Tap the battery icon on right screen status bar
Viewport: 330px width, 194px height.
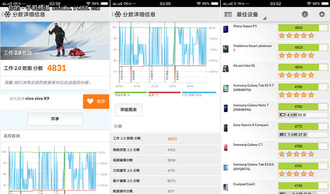click(325, 3)
